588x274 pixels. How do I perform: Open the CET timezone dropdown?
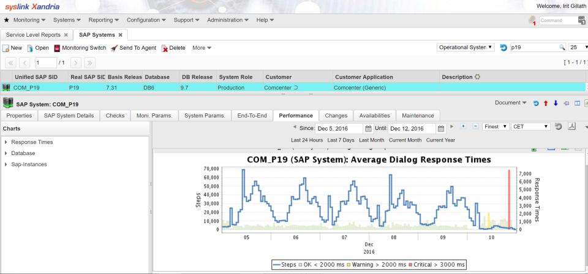(530, 127)
